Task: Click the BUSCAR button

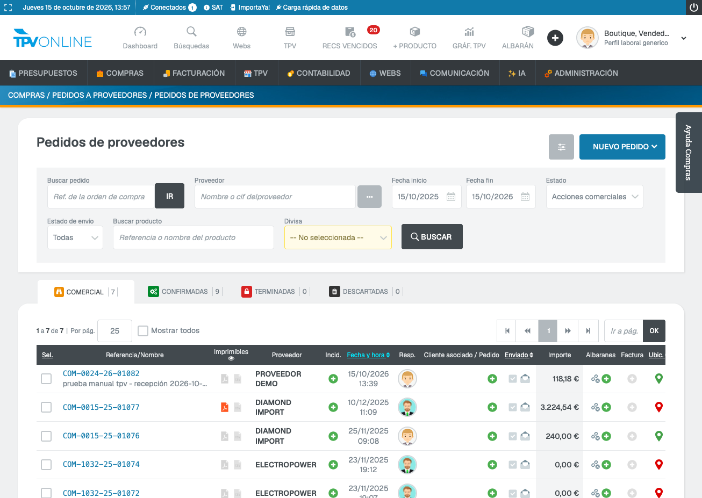Action: (x=432, y=237)
